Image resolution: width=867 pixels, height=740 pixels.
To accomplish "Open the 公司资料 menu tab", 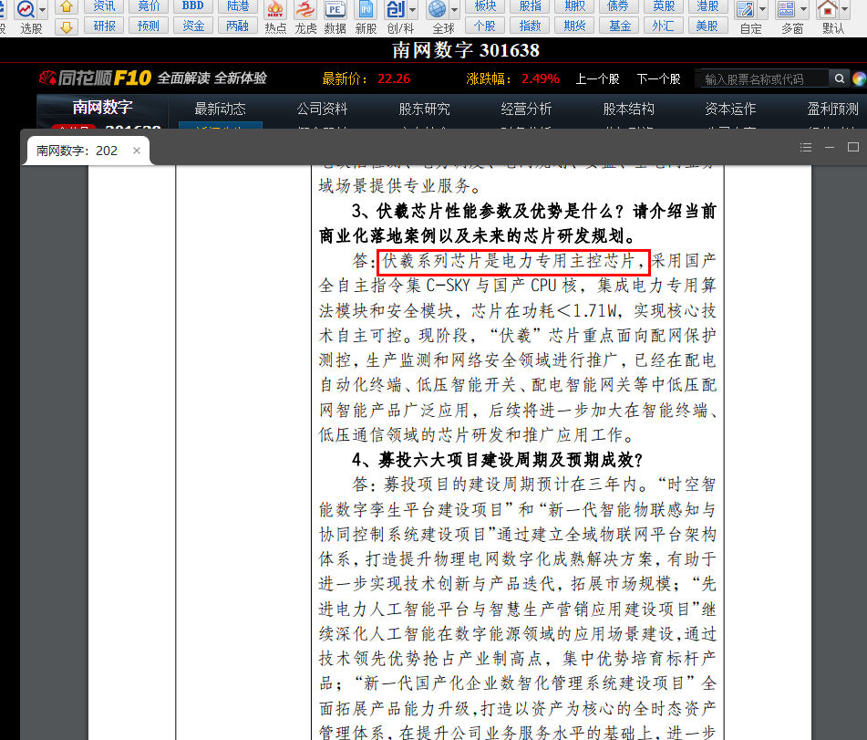I will 323,109.
